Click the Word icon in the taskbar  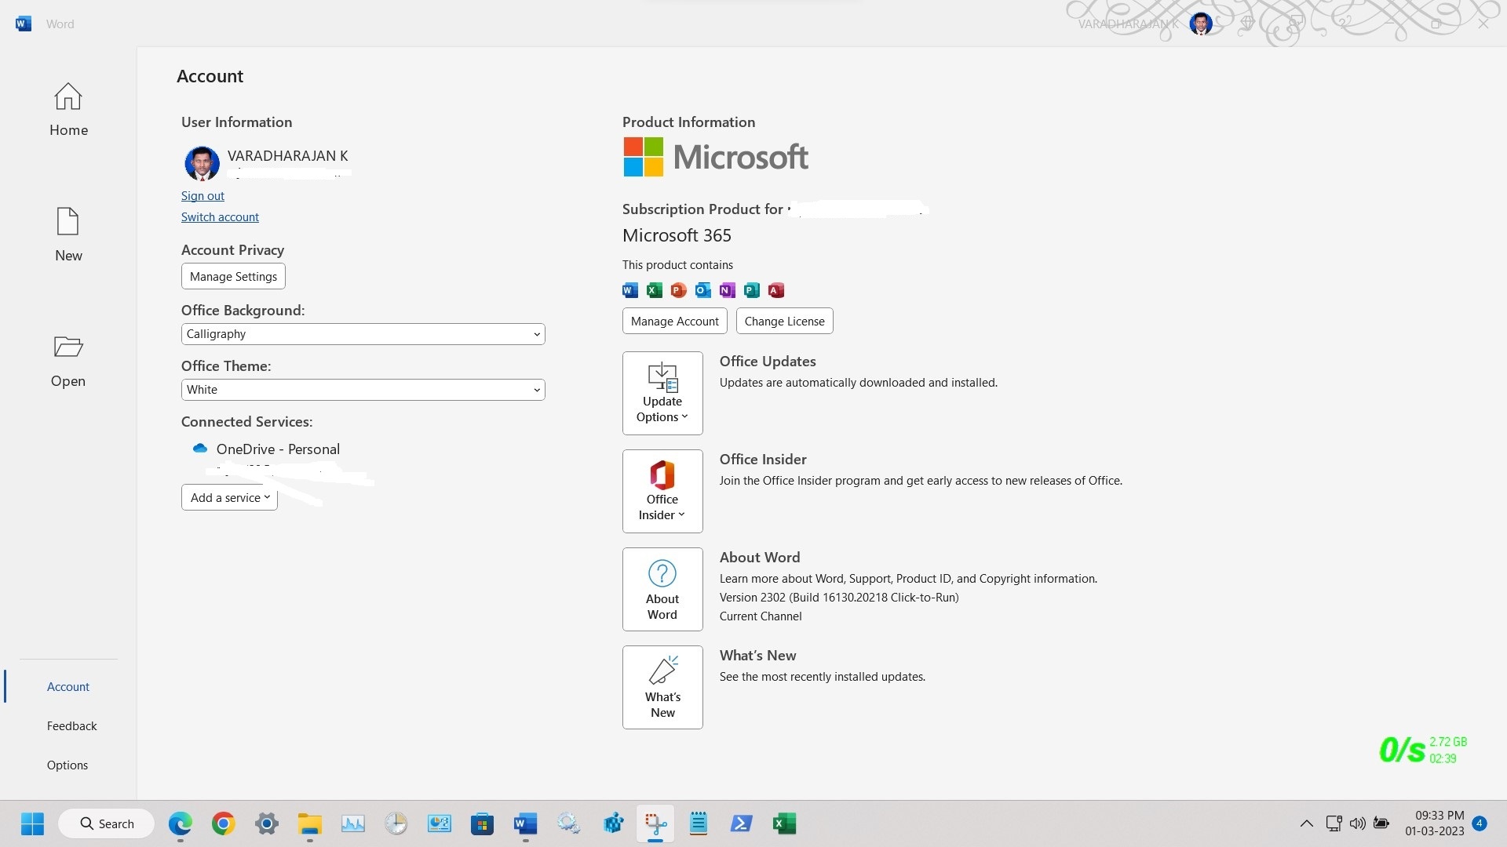click(x=525, y=823)
